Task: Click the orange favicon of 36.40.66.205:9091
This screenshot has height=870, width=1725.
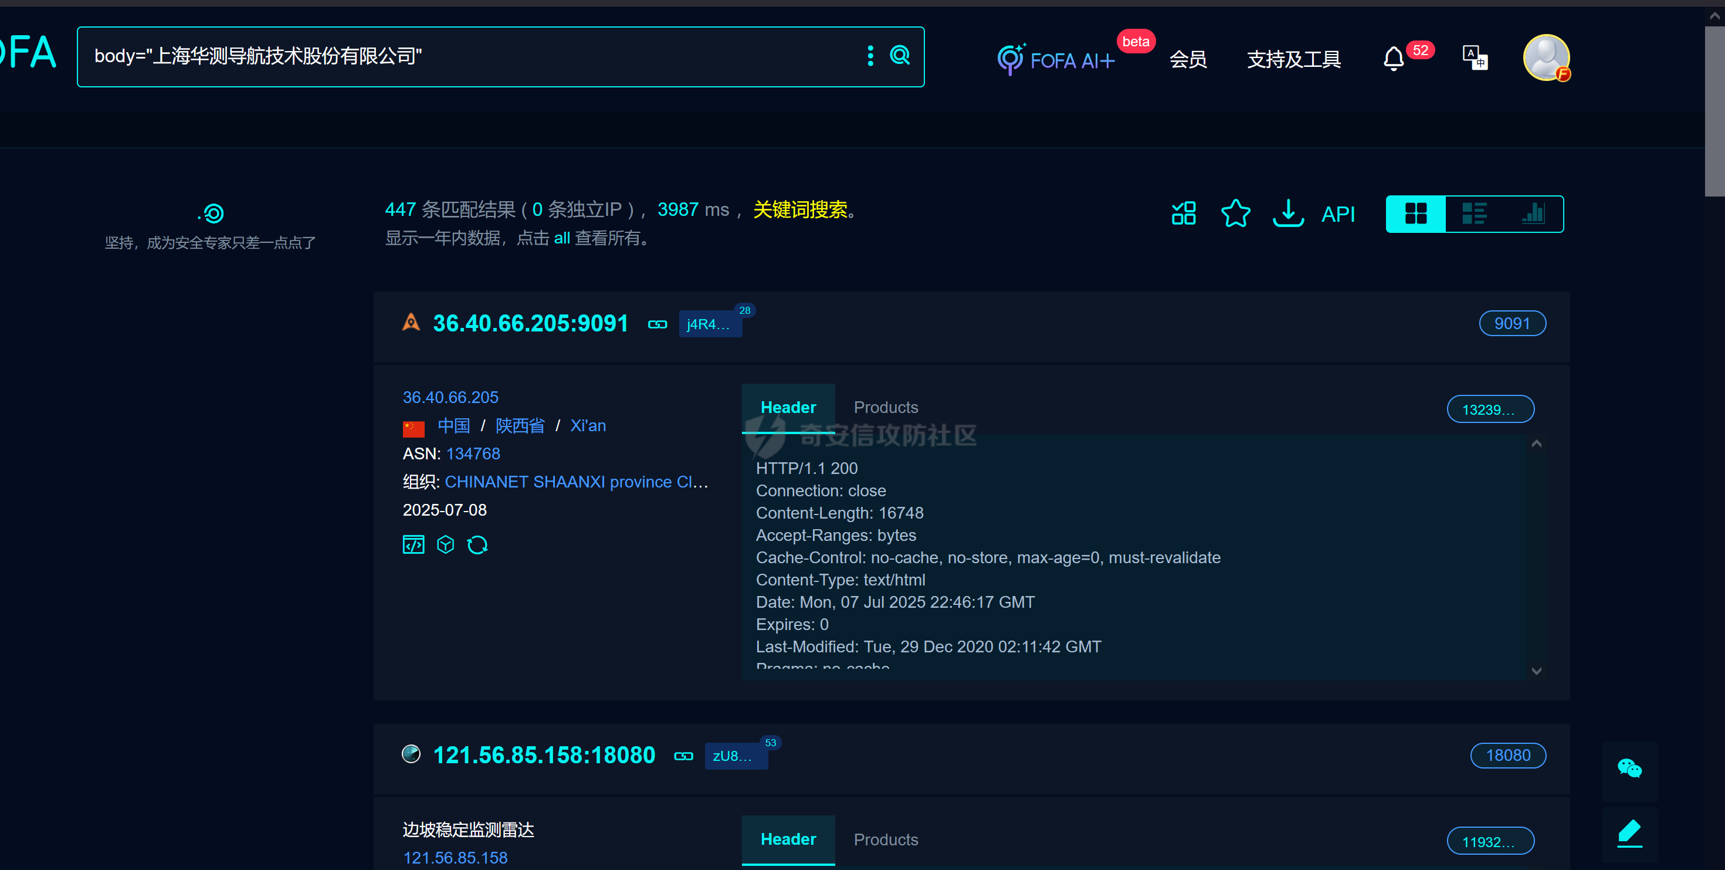Action: tap(411, 323)
